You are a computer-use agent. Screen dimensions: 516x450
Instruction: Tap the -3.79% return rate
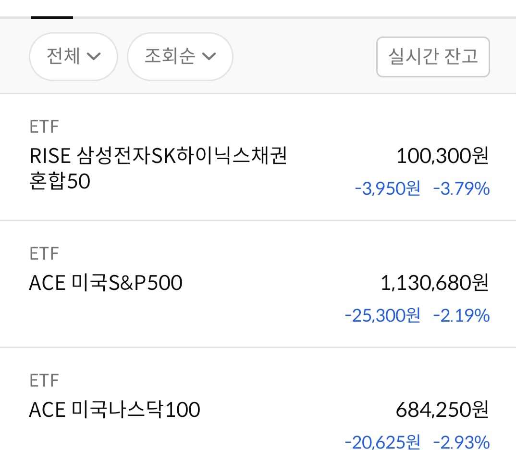(461, 189)
